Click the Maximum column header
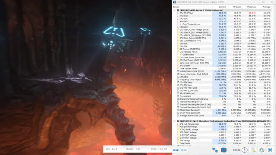Screen dimensions: 276x155 (x=251, y=7)
